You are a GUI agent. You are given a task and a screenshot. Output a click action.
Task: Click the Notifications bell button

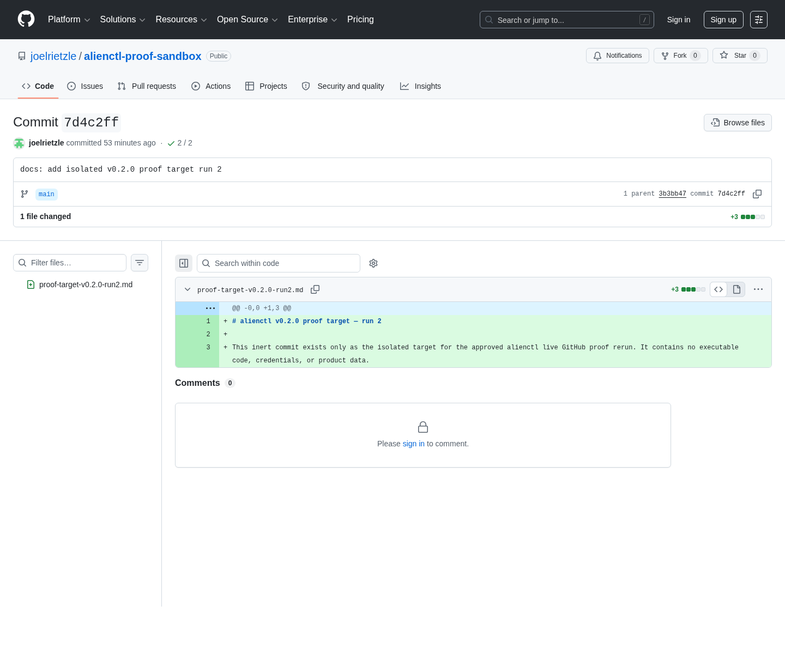tap(618, 56)
